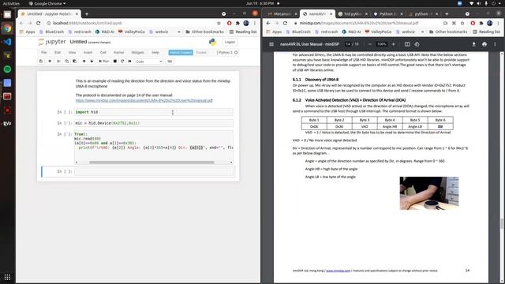Click the microphone video thumbnail over the PDF

429,193
